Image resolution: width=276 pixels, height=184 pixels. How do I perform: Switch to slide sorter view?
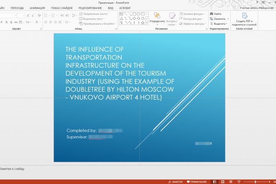[x=223, y=182]
